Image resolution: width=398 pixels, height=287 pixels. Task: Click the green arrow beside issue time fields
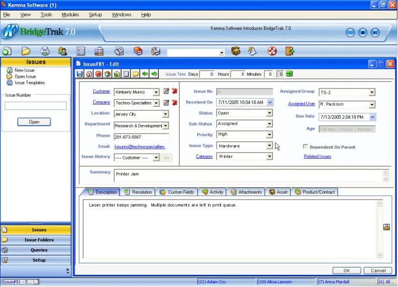tap(289, 74)
